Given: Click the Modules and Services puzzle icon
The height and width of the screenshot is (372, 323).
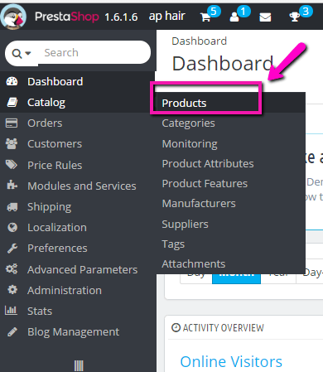Looking at the screenshot, I should [x=12, y=186].
